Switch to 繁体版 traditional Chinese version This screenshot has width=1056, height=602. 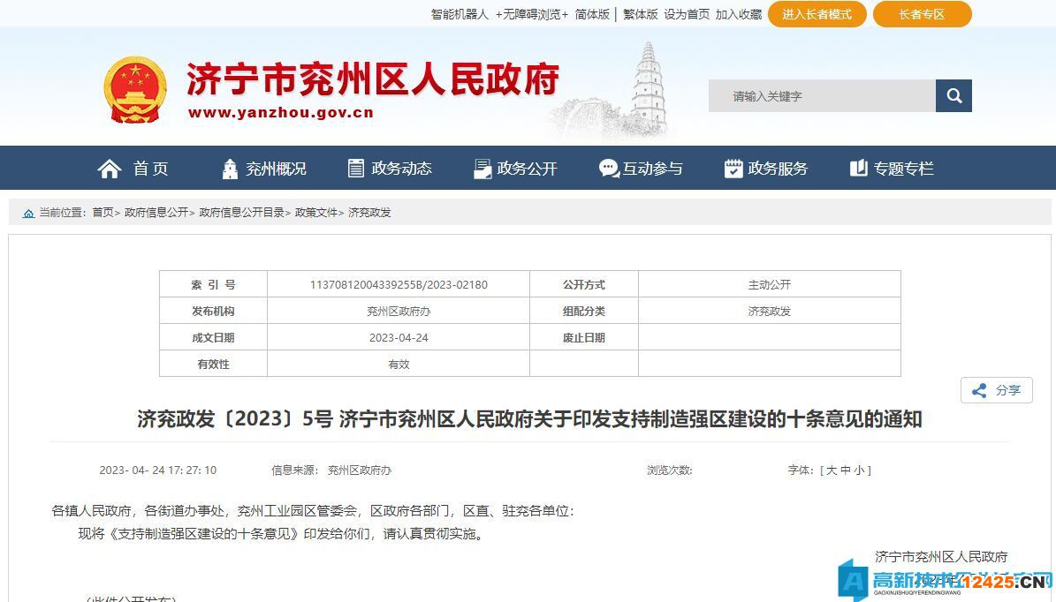pyautogui.click(x=639, y=14)
